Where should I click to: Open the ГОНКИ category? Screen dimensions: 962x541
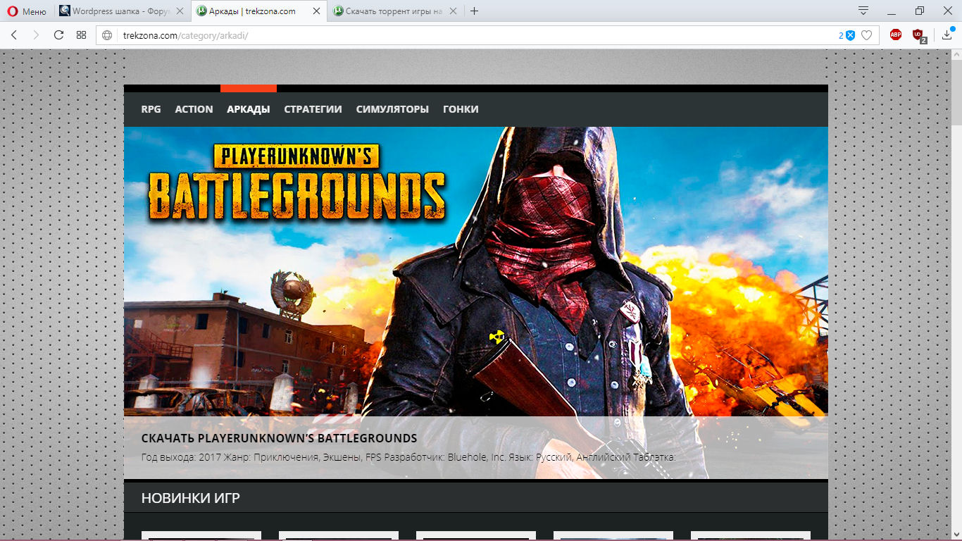(461, 109)
